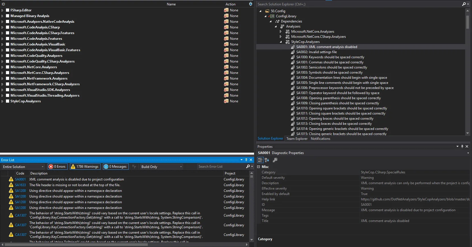The image size is (472, 247).
Task: Pin the Error List panel
Action: (x=246, y=160)
